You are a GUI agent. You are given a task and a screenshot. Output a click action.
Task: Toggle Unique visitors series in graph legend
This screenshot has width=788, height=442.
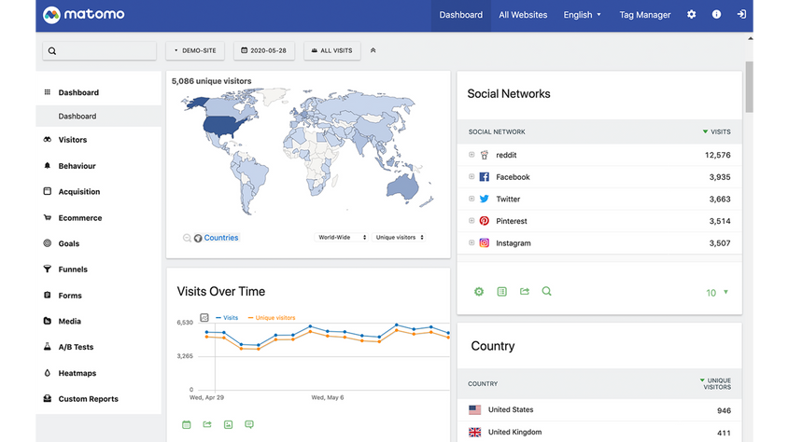click(272, 318)
